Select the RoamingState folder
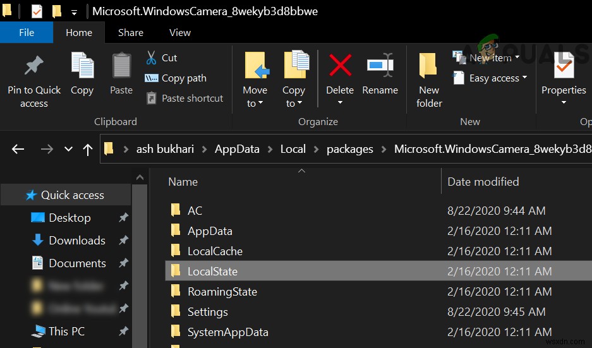Image resolution: width=592 pixels, height=348 pixels. click(222, 292)
